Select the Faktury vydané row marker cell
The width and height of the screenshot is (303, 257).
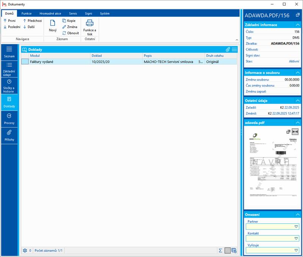coord(25,62)
